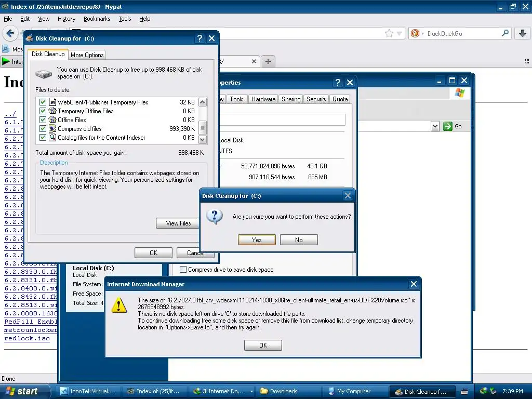Click the search magnifier icon in DuckDuckGo box

(505, 33)
